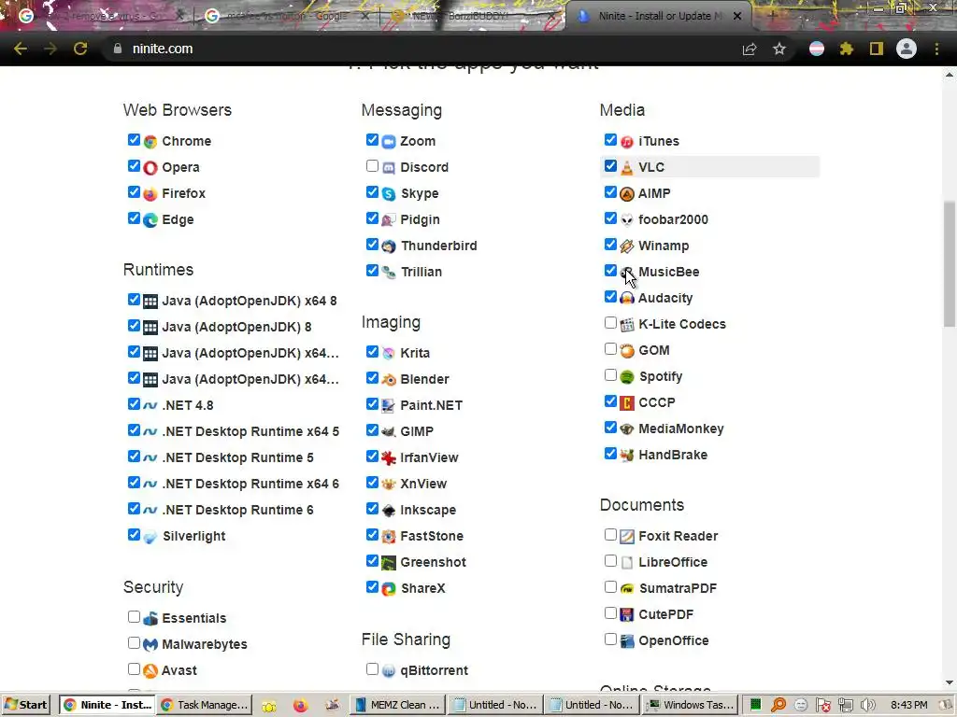Screen dimensions: 957x717
Task: Open the Extensions puzzle icon
Action: click(x=847, y=49)
